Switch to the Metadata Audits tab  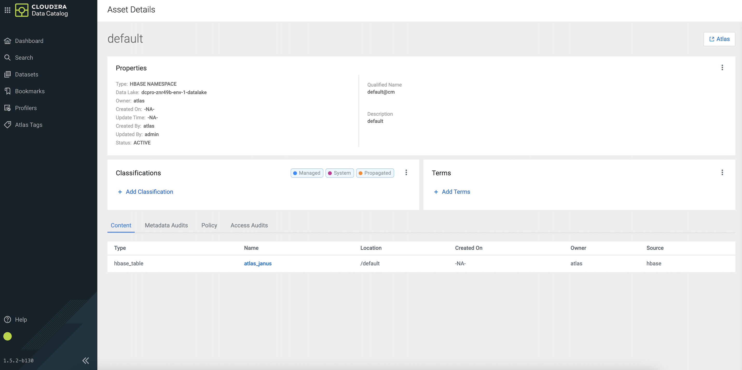pos(166,225)
